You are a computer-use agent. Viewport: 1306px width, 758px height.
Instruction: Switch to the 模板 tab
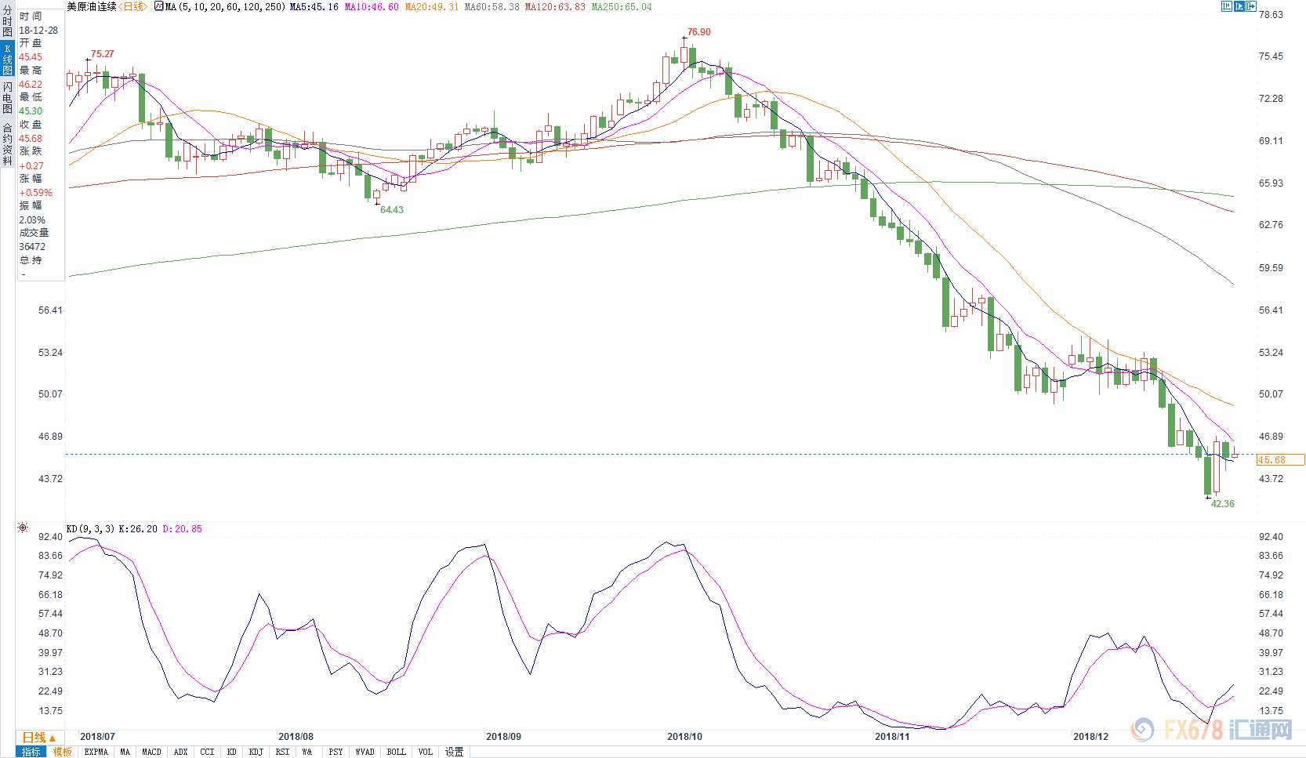pos(63,752)
